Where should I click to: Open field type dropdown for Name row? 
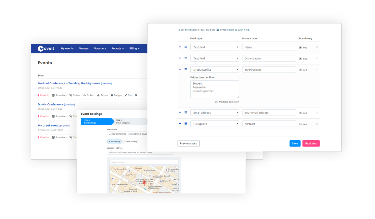pyautogui.click(x=215, y=47)
